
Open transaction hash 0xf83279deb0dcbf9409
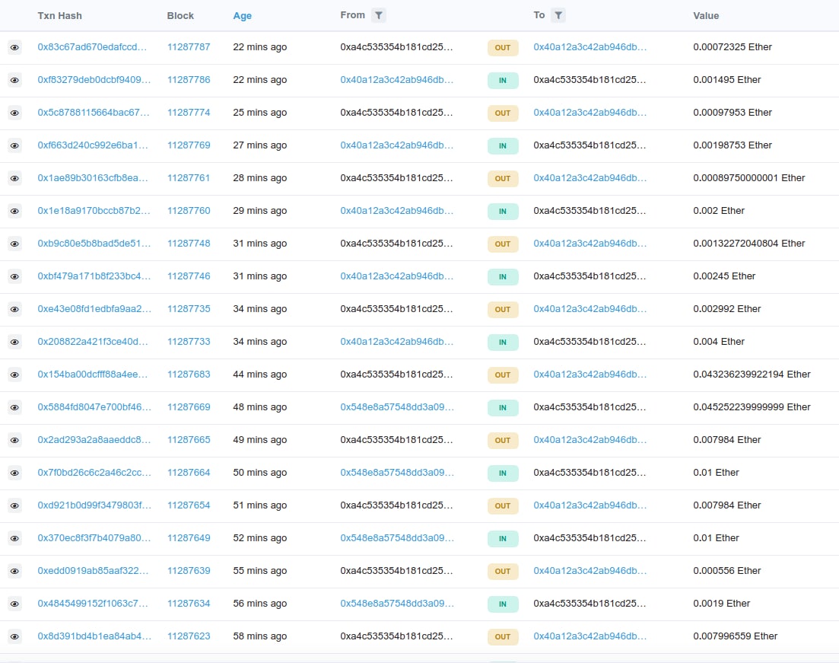(x=94, y=80)
